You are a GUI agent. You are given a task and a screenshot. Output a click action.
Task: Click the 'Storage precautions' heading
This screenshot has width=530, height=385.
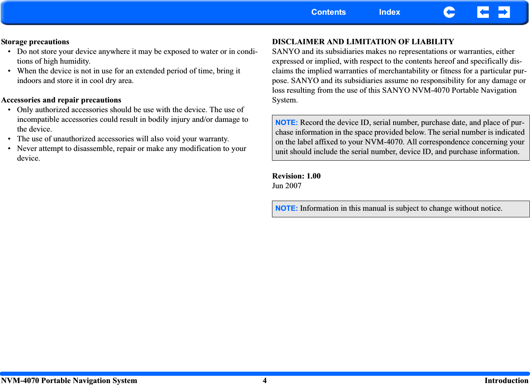tap(35, 42)
